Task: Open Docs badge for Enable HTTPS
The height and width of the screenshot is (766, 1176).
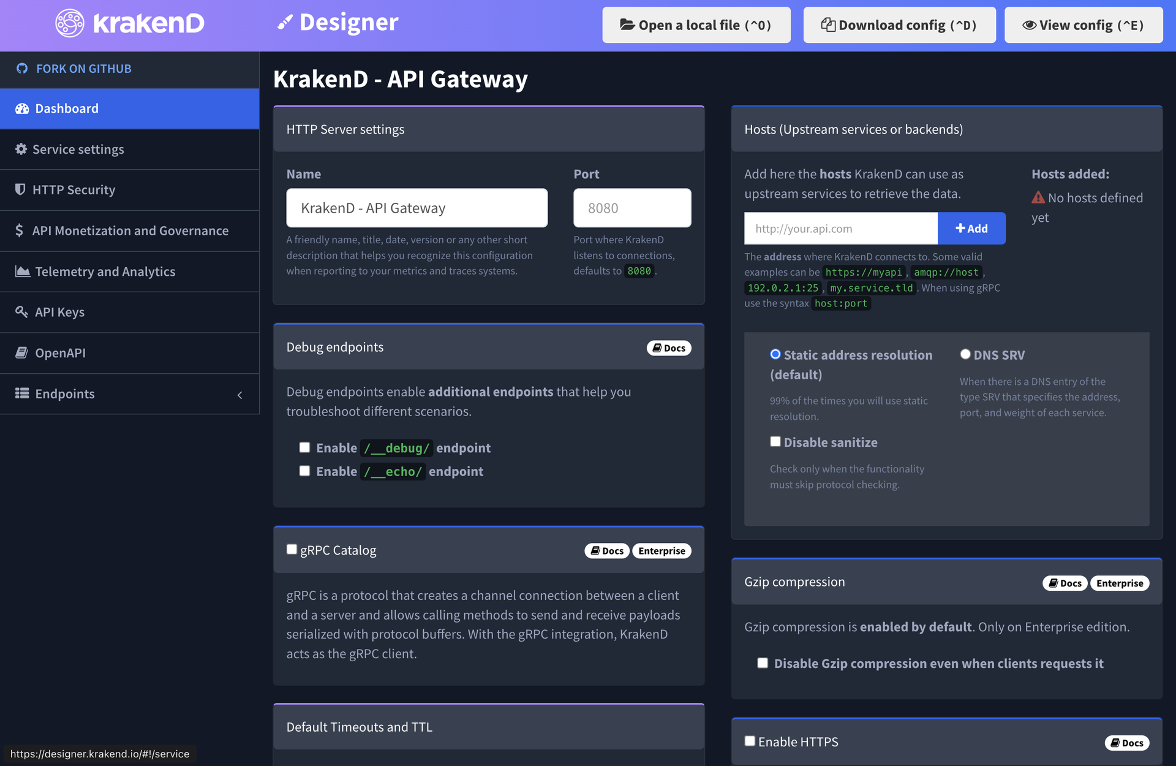Action: point(1127,743)
